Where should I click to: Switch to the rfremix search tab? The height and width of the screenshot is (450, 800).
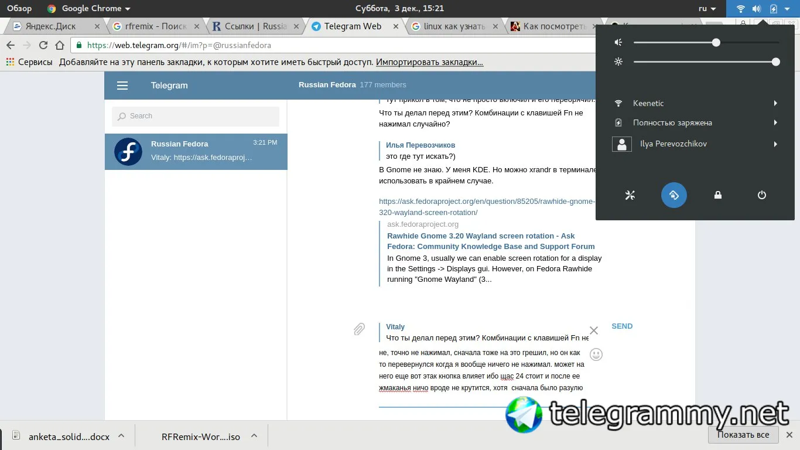156,26
